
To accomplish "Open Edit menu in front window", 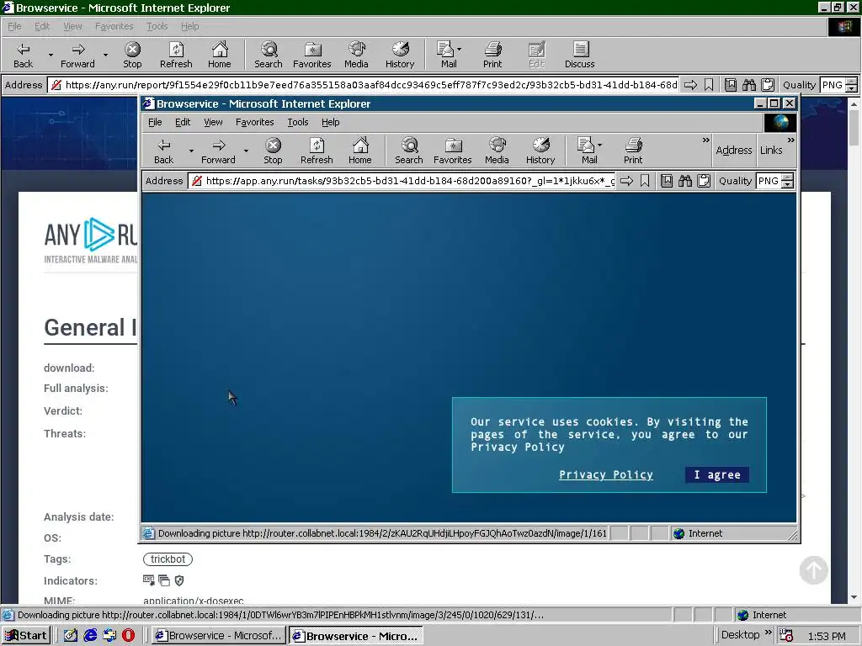I will pyautogui.click(x=183, y=122).
